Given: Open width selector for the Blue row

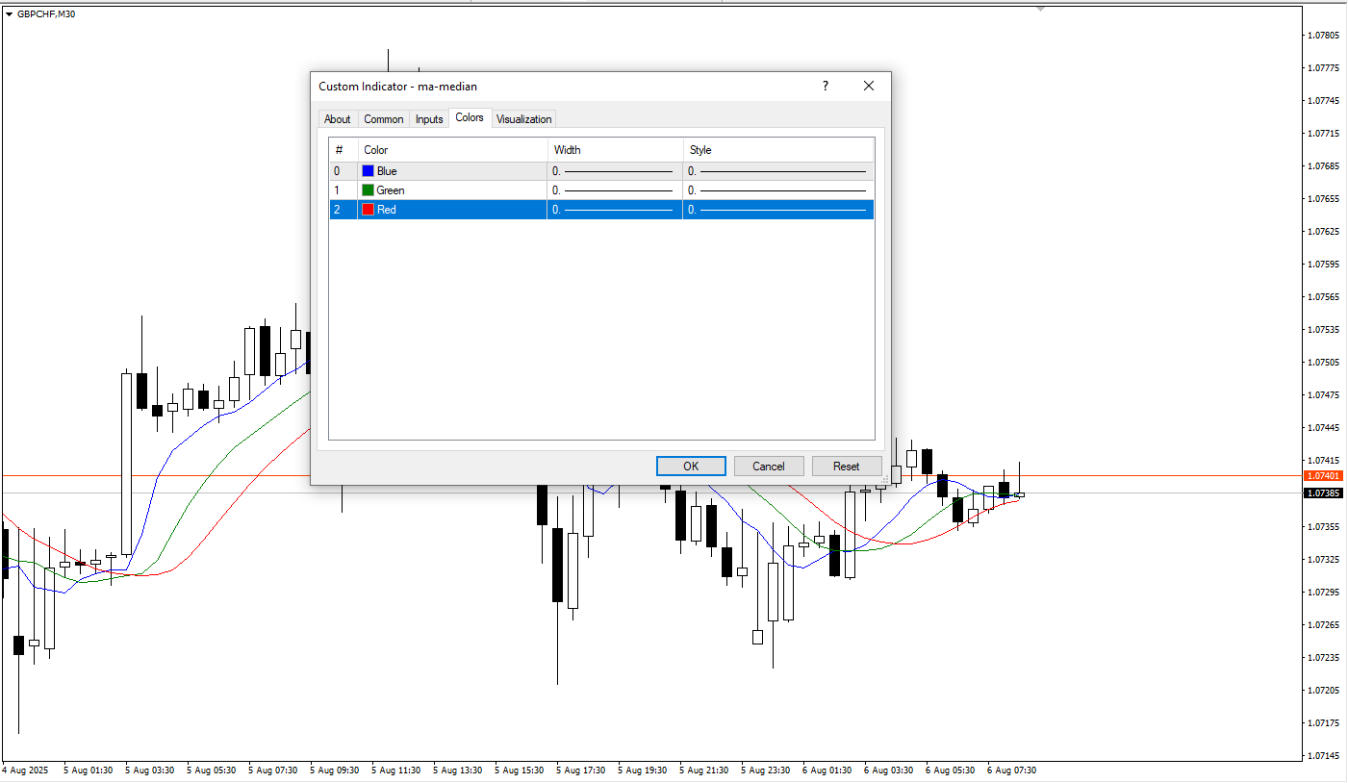Looking at the screenshot, I should [x=615, y=171].
